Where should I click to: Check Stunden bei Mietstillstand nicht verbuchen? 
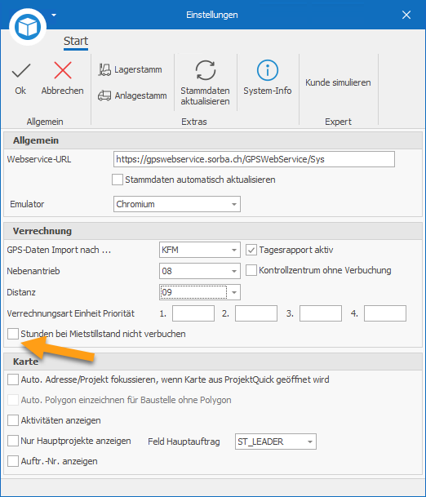click(x=13, y=334)
